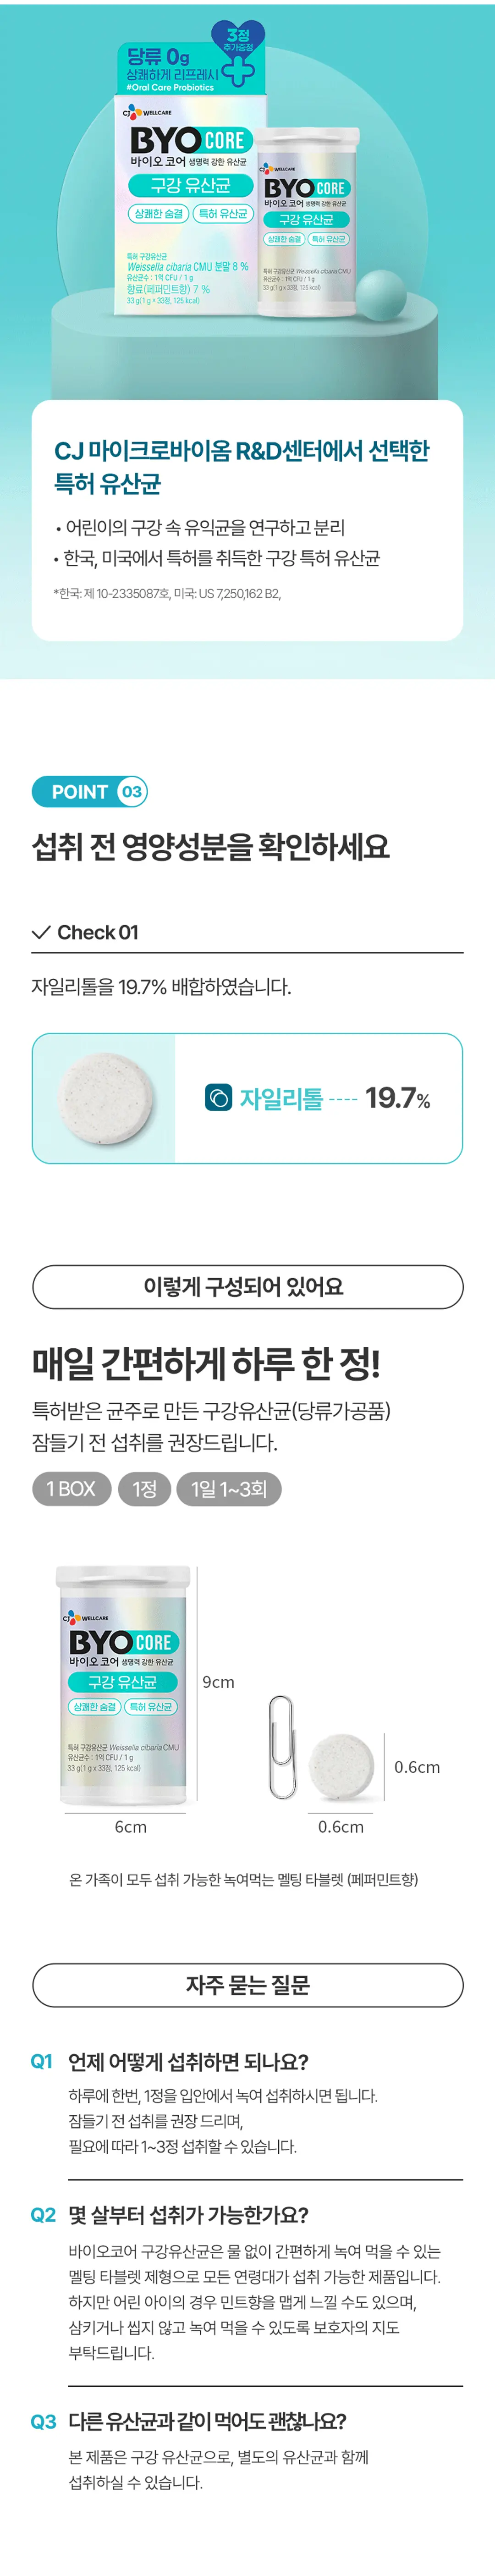The height and width of the screenshot is (2576, 495).
Task: Click the 이렇게 구성되어 있어요 pill button
Action: pos(247,1286)
